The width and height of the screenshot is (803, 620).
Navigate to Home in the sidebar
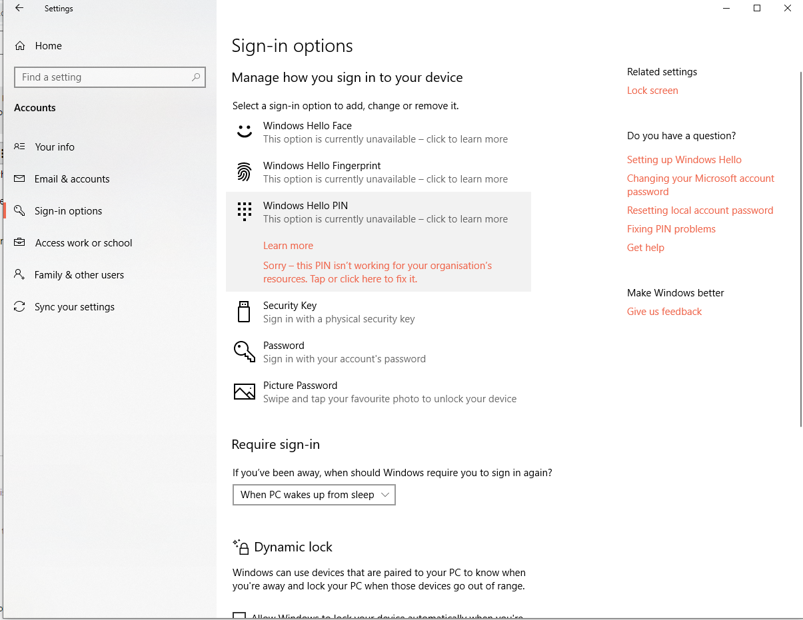coord(48,45)
